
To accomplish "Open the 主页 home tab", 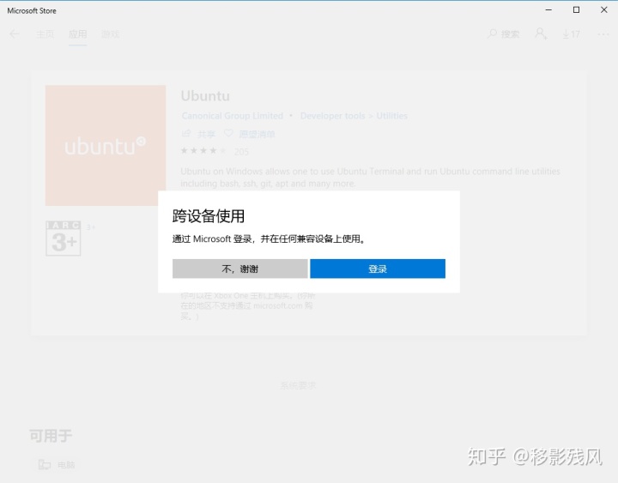I will [x=45, y=34].
